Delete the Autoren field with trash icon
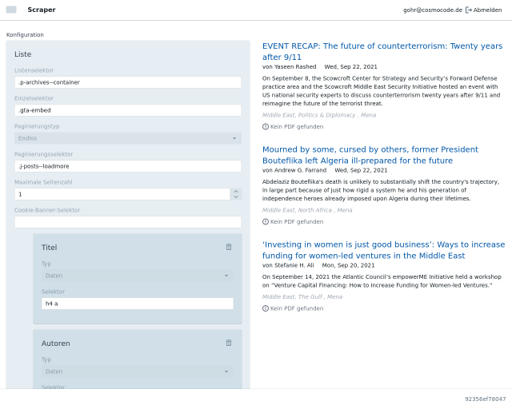 click(x=229, y=343)
